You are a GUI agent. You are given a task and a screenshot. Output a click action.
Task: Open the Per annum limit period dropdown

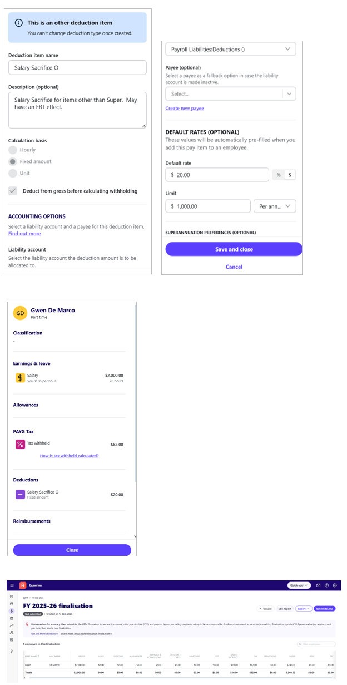pos(275,206)
